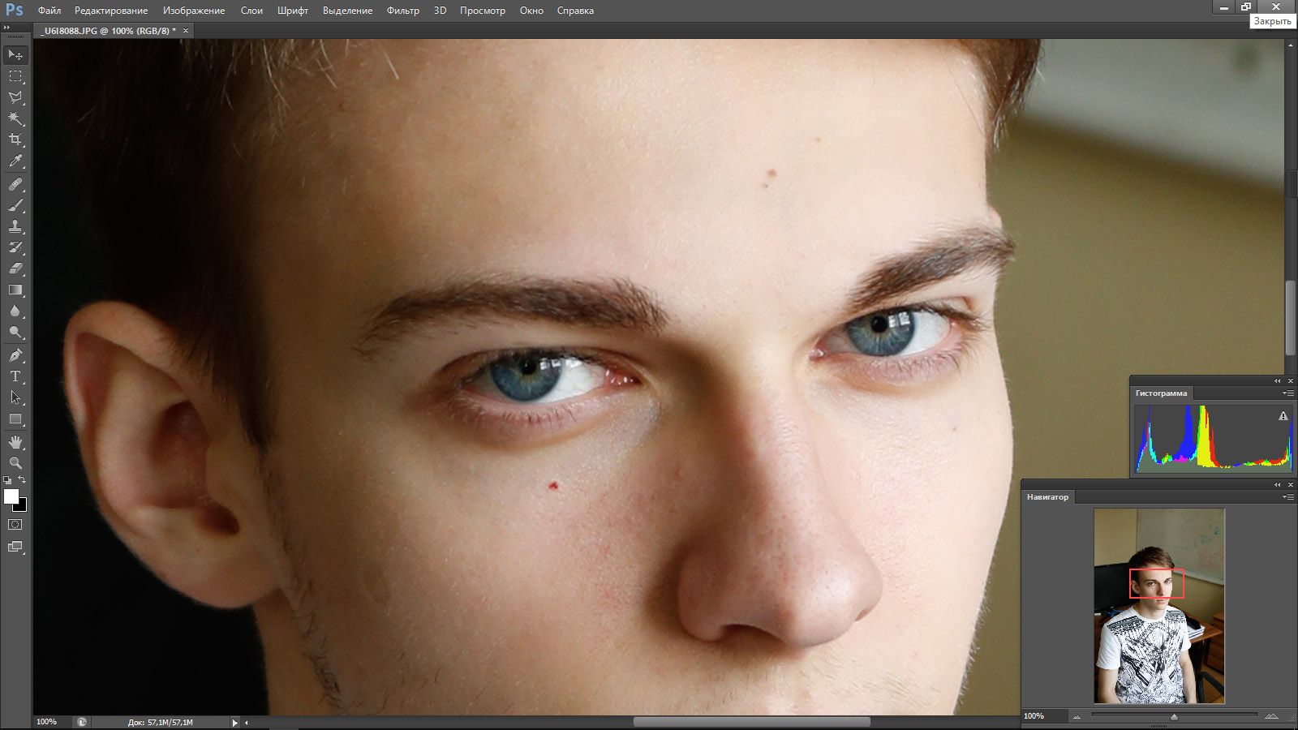Open the Выделение menu
The width and height of the screenshot is (1298, 730).
(348, 11)
